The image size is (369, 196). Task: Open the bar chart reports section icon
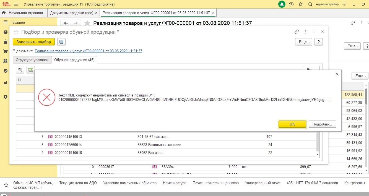click(x=5, y=83)
